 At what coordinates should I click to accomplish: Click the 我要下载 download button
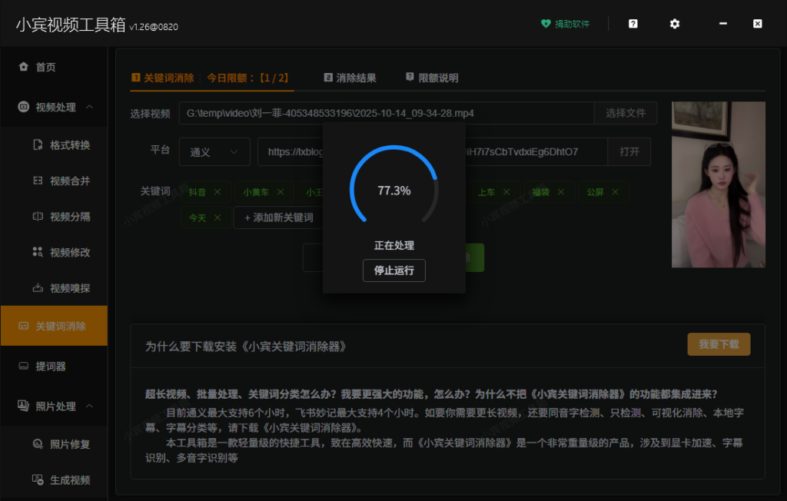718,345
